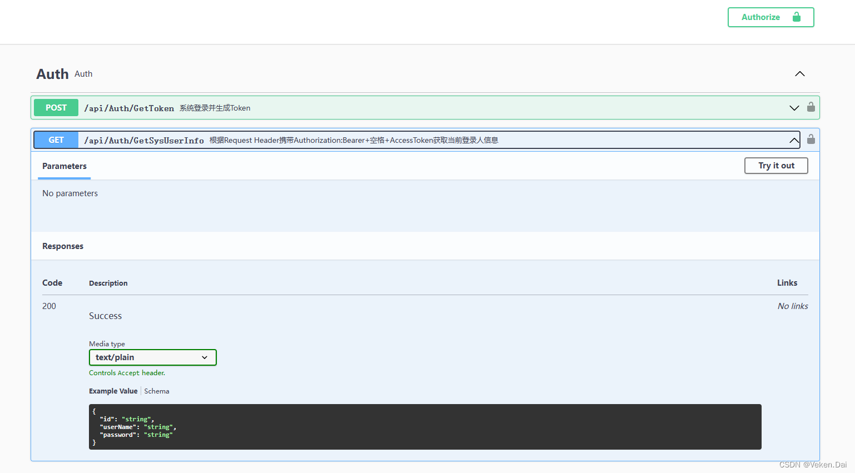Click the Try it out button

pyautogui.click(x=776, y=165)
